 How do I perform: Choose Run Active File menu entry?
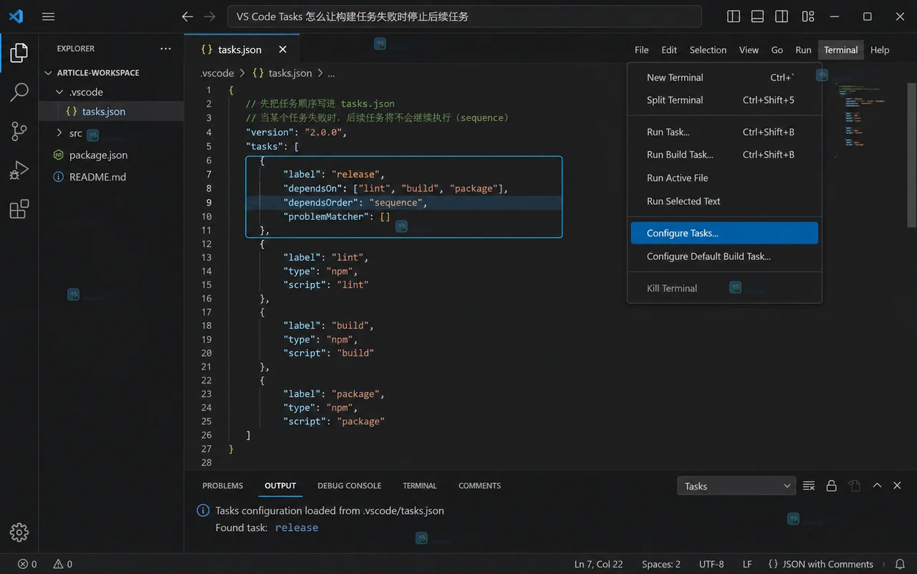point(724,178)
